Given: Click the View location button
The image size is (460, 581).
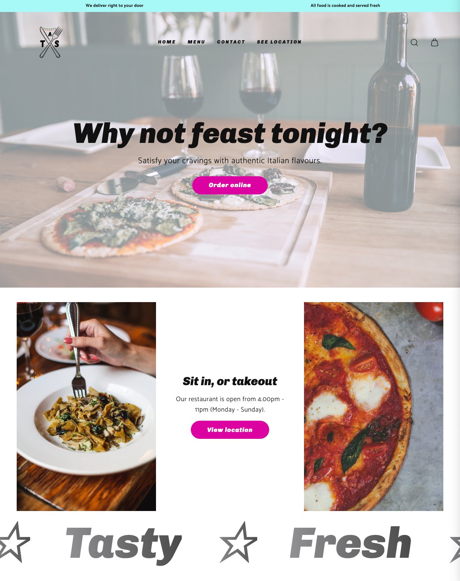Looking at the screenshot, I should click(230, 430).
